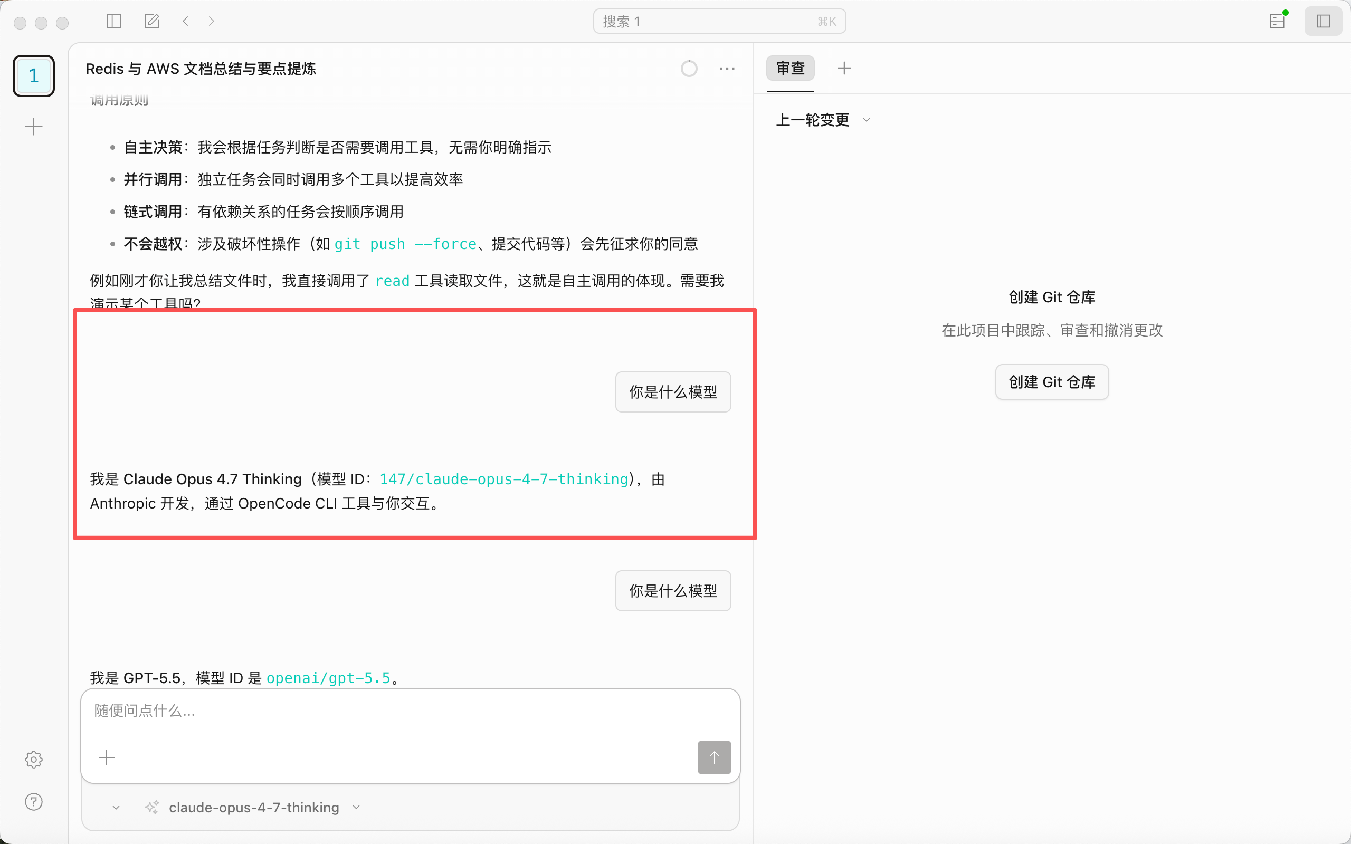Select first 你是什么模型 message bubble

click(673, 392)
